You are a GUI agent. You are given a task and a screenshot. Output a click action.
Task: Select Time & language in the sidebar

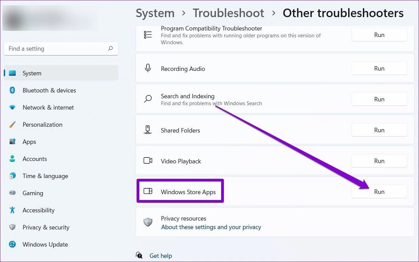click(x=45, y=176)
